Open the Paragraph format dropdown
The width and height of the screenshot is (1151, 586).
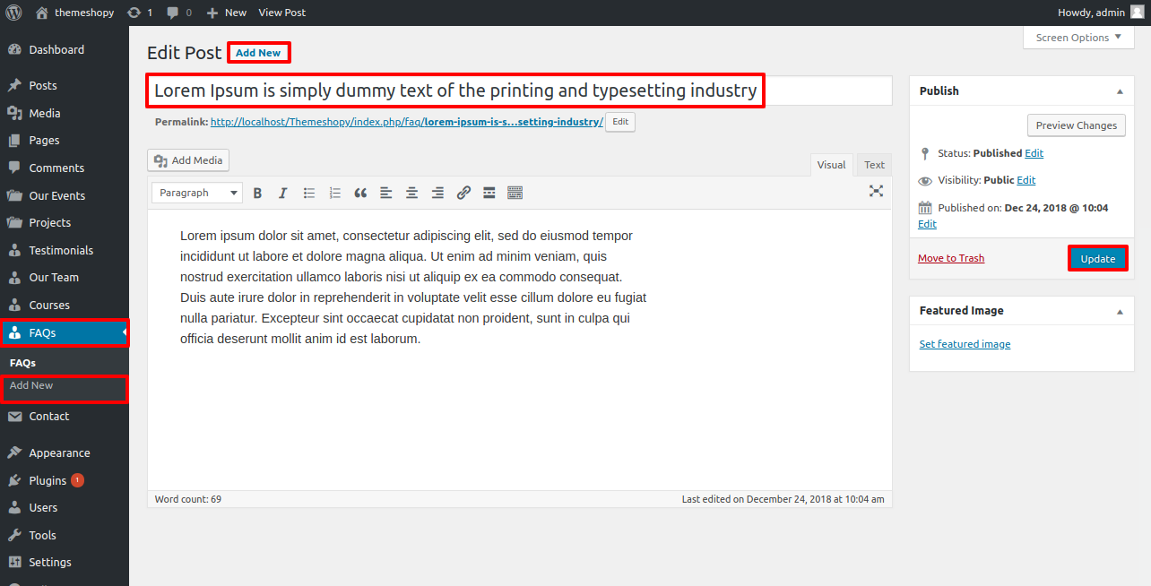(x=197, y=193)
